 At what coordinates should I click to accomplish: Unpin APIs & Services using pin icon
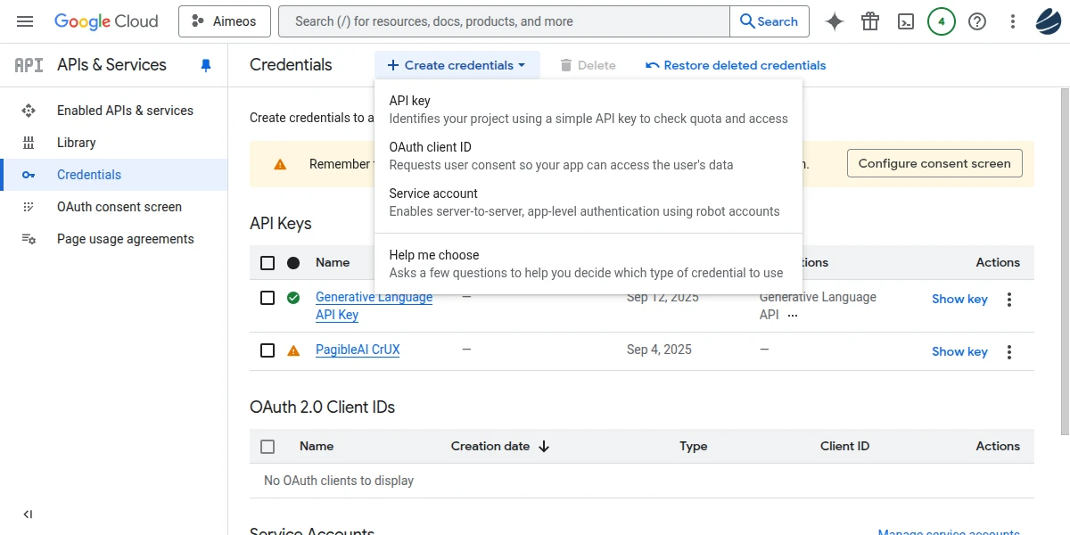pyautogui.click(x=206, y=65)
